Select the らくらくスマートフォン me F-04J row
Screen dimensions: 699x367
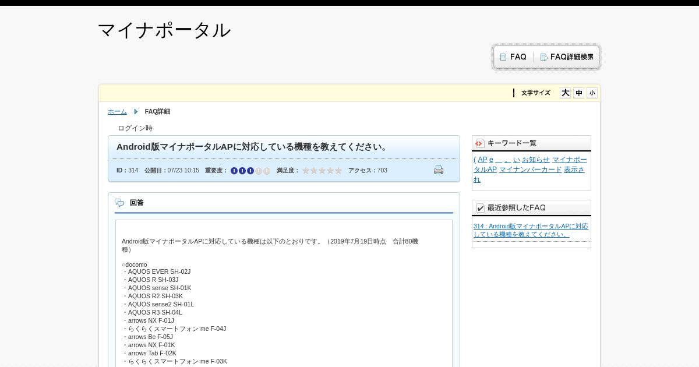coord(174,329)
